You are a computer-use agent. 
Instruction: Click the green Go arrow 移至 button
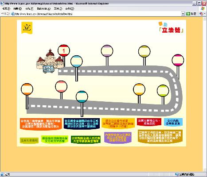click(191, 14)
